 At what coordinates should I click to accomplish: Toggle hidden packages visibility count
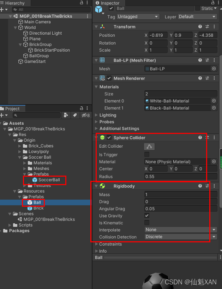point(86,115)
